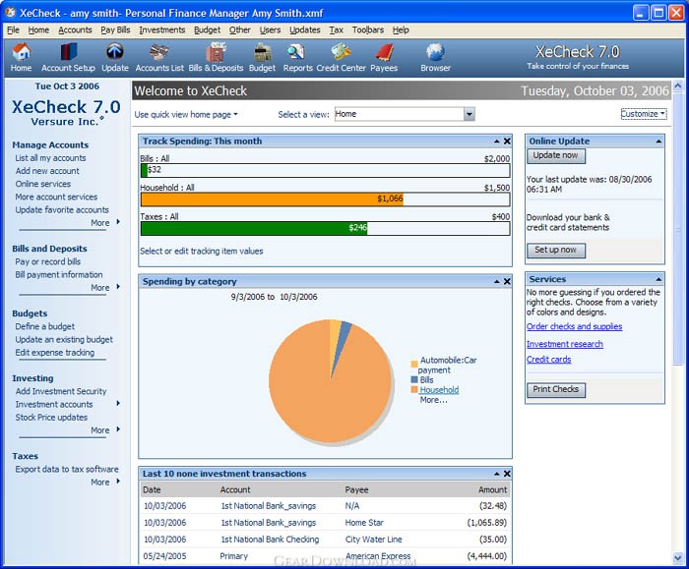Click Edit expense tracking
The image size is (689, 569).
54,352
